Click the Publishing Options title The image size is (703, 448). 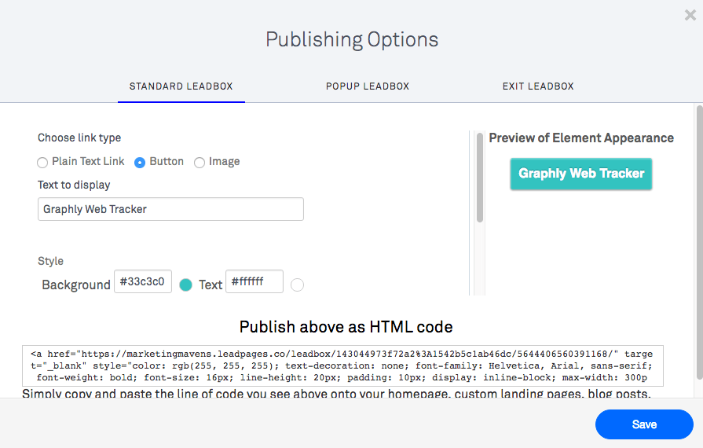(352, 39)
